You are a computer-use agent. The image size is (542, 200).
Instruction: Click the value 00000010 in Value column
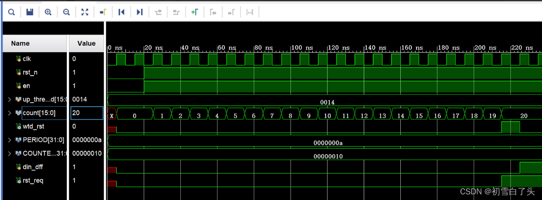[x=87, y=153]
